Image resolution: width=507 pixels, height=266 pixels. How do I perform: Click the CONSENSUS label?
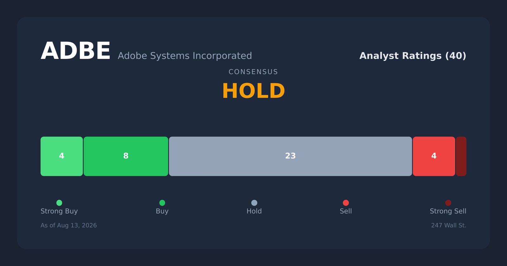(253, 72)
